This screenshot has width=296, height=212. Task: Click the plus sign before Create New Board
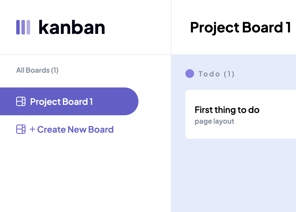[x=32, y=129]
